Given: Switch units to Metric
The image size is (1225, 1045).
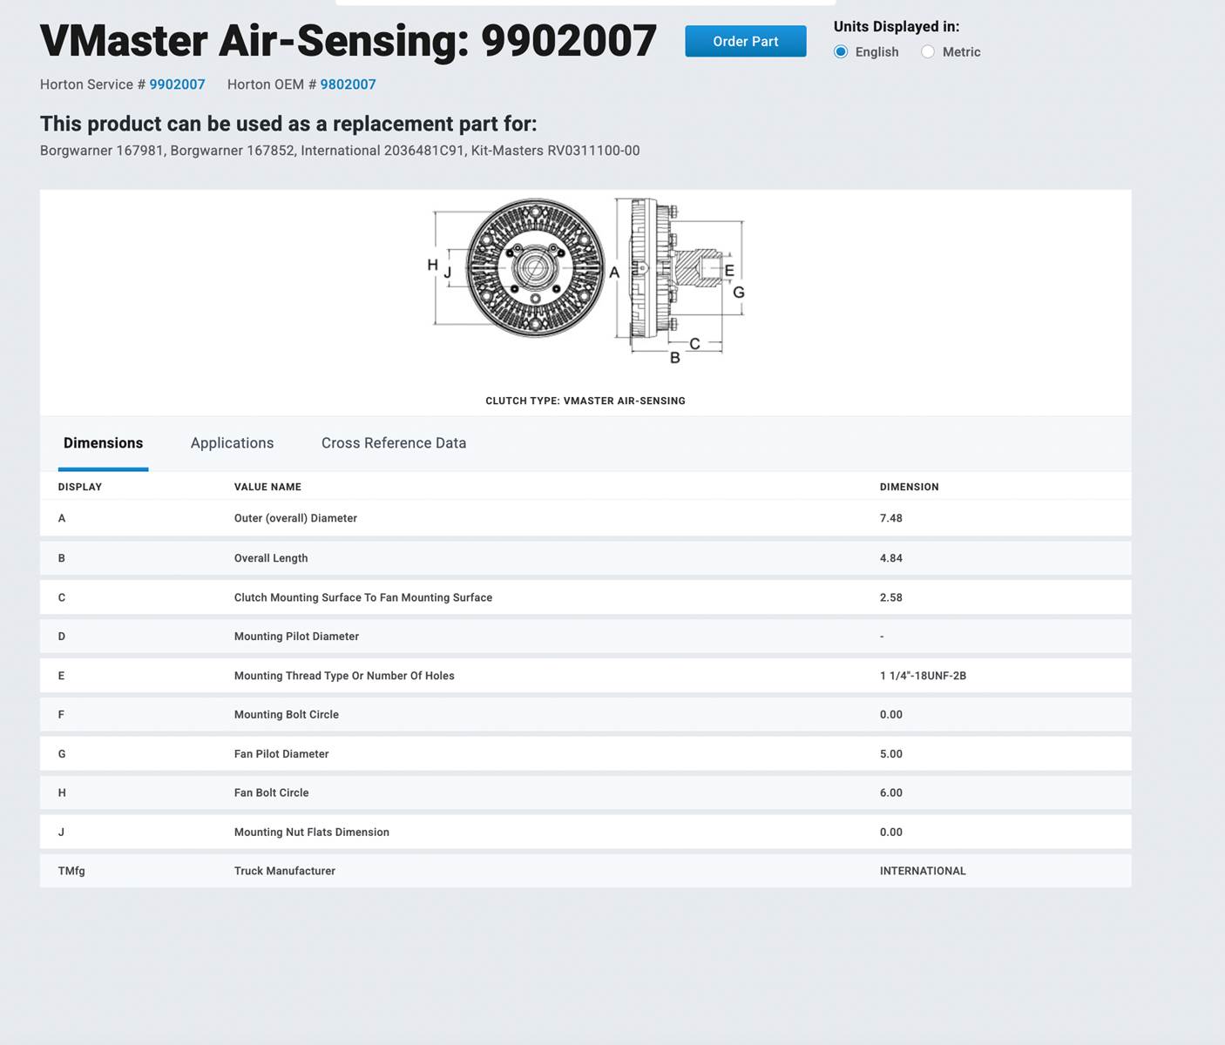Looking at the screenshot, I should click(x=928, y=52).
